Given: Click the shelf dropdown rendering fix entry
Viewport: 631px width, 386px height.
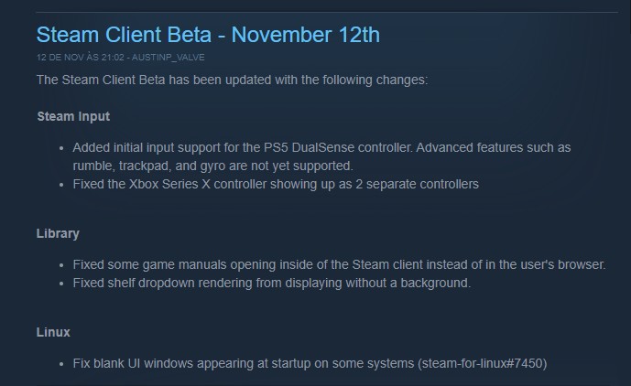Looking at the screenshot, I should [x=271, y=283].
